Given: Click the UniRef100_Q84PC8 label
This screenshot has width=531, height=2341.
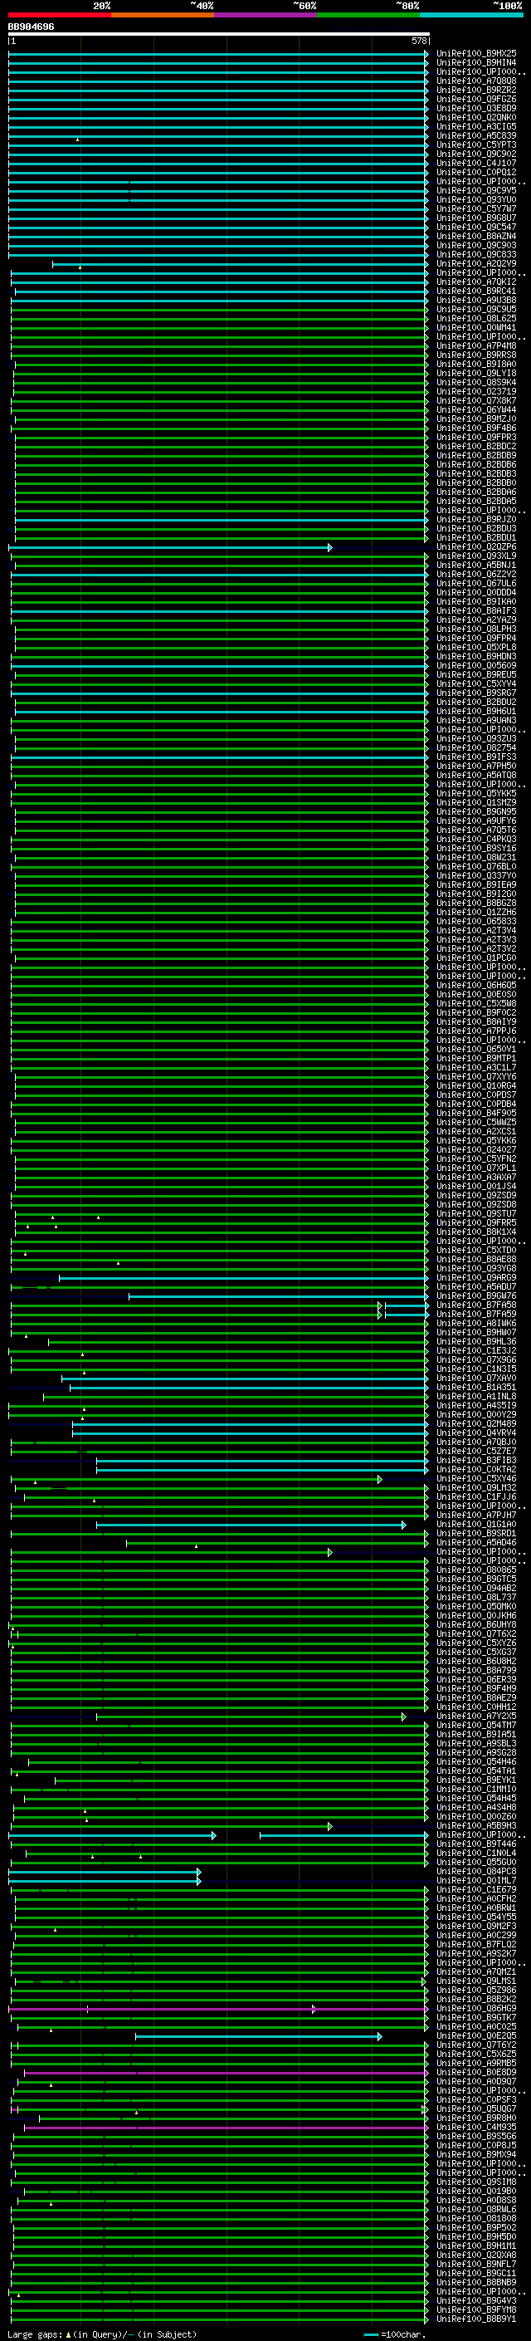Looking at the screenshot, I should [476, 1871].
